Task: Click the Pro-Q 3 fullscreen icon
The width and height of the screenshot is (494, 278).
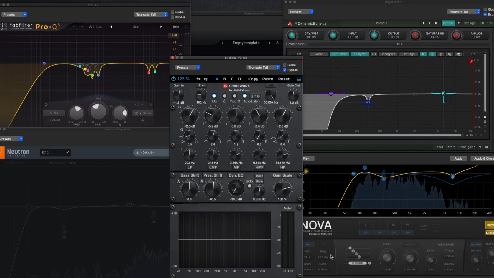Action: 187,27
